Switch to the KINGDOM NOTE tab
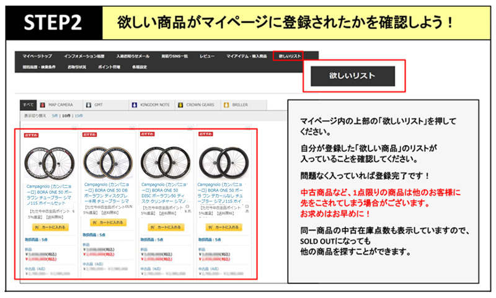Screen dimensions: 496x298 151,105
